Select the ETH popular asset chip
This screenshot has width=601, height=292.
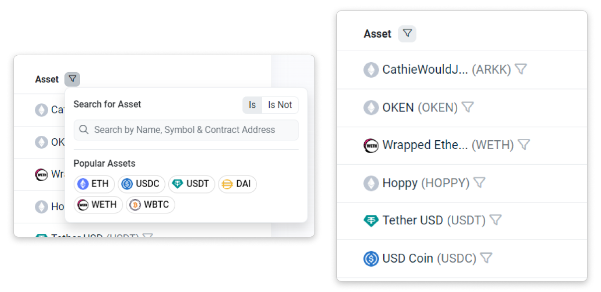95,184
